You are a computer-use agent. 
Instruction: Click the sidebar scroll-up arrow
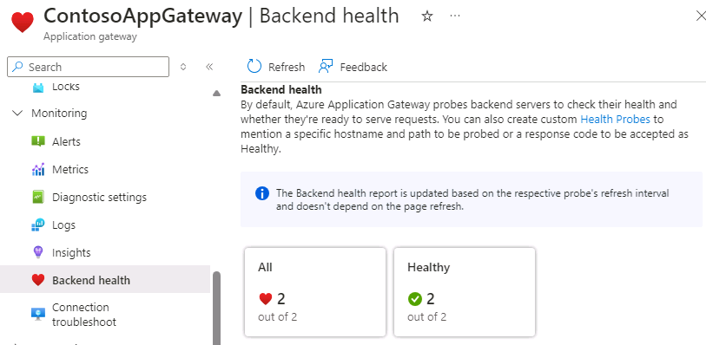(x=216, y=94)
